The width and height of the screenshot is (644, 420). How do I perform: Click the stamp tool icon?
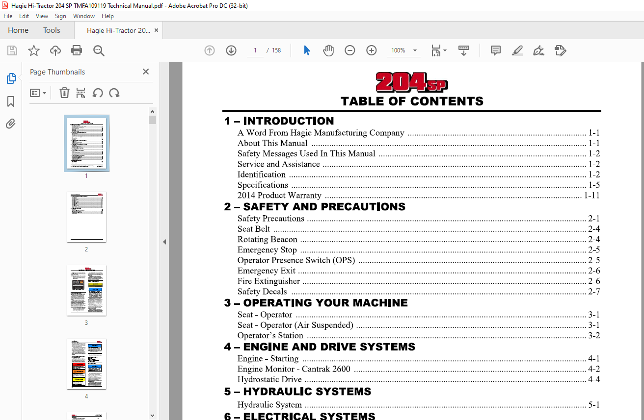coord(560,50)
